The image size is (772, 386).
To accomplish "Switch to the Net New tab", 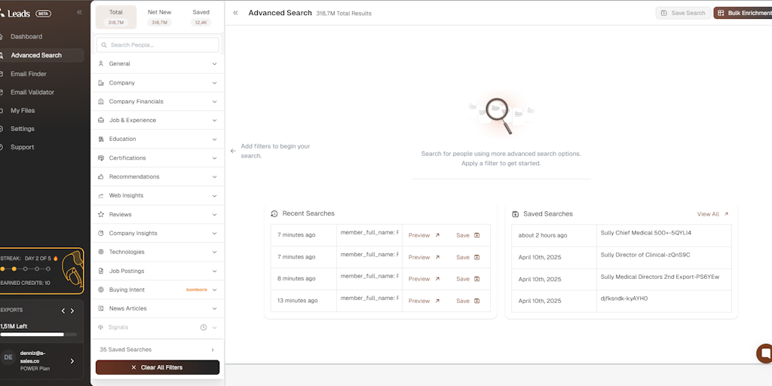I will click(159, 17).
